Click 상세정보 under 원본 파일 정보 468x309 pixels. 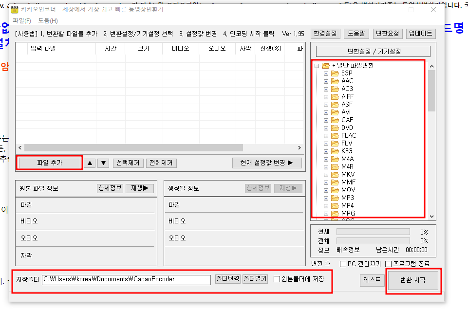pyautogui.click(x=110, y=188)
